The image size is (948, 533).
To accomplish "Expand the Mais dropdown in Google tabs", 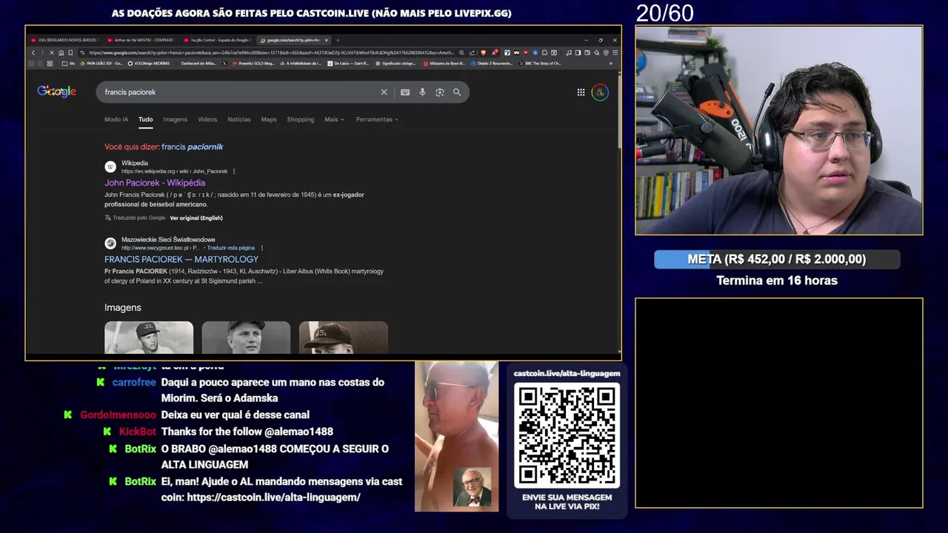I will click(x=334, y=119).
